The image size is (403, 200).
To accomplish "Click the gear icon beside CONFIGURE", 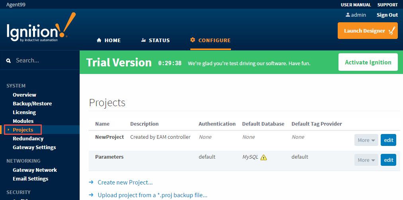I will click(193, 40).
